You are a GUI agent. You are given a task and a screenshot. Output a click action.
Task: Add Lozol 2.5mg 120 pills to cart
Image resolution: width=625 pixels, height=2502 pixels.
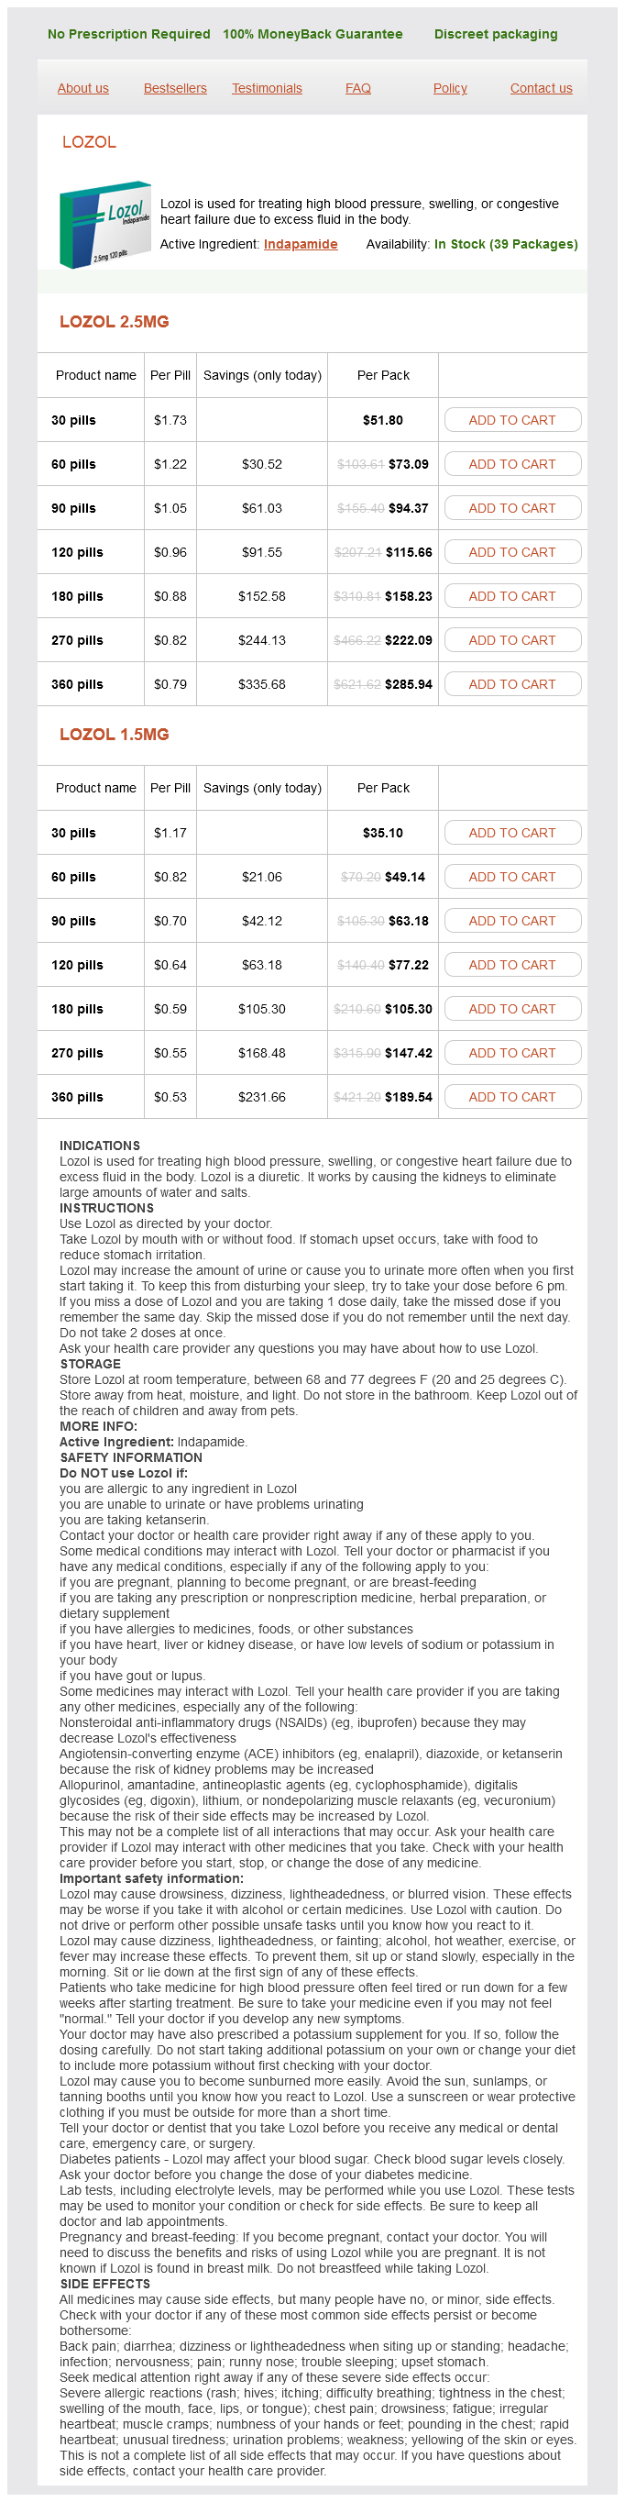click(512, 553)
